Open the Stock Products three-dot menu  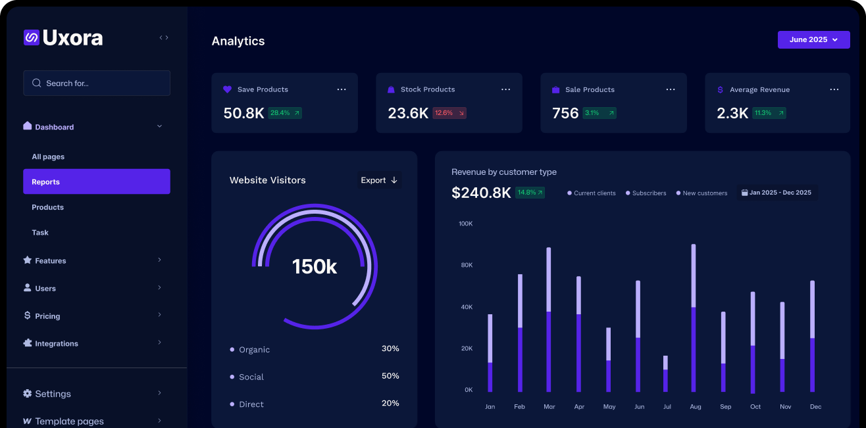coord(505,89)
